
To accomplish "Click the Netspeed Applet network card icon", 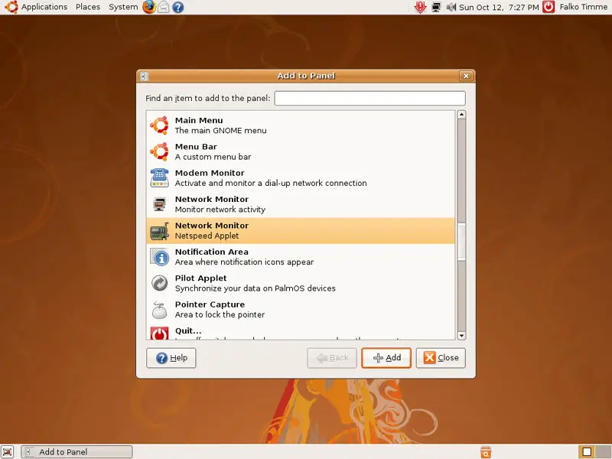I will (159, 231).
